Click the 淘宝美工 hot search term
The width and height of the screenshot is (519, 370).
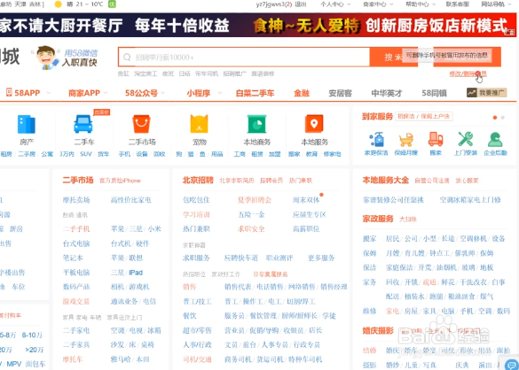click(x=145, y=73)
